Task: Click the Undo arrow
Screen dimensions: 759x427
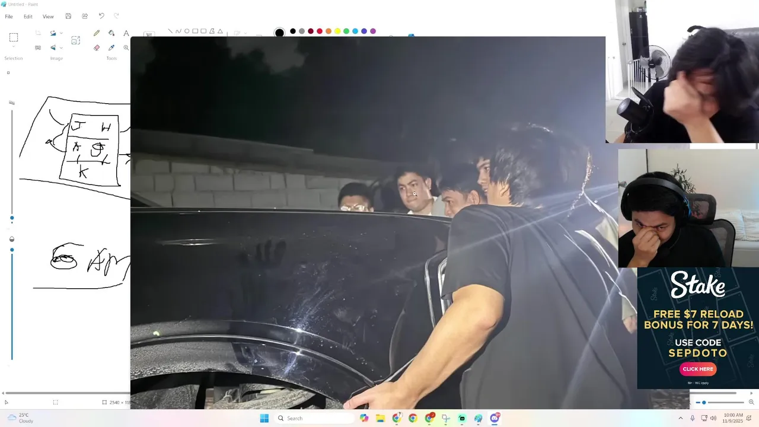Action: pos(101,16)
